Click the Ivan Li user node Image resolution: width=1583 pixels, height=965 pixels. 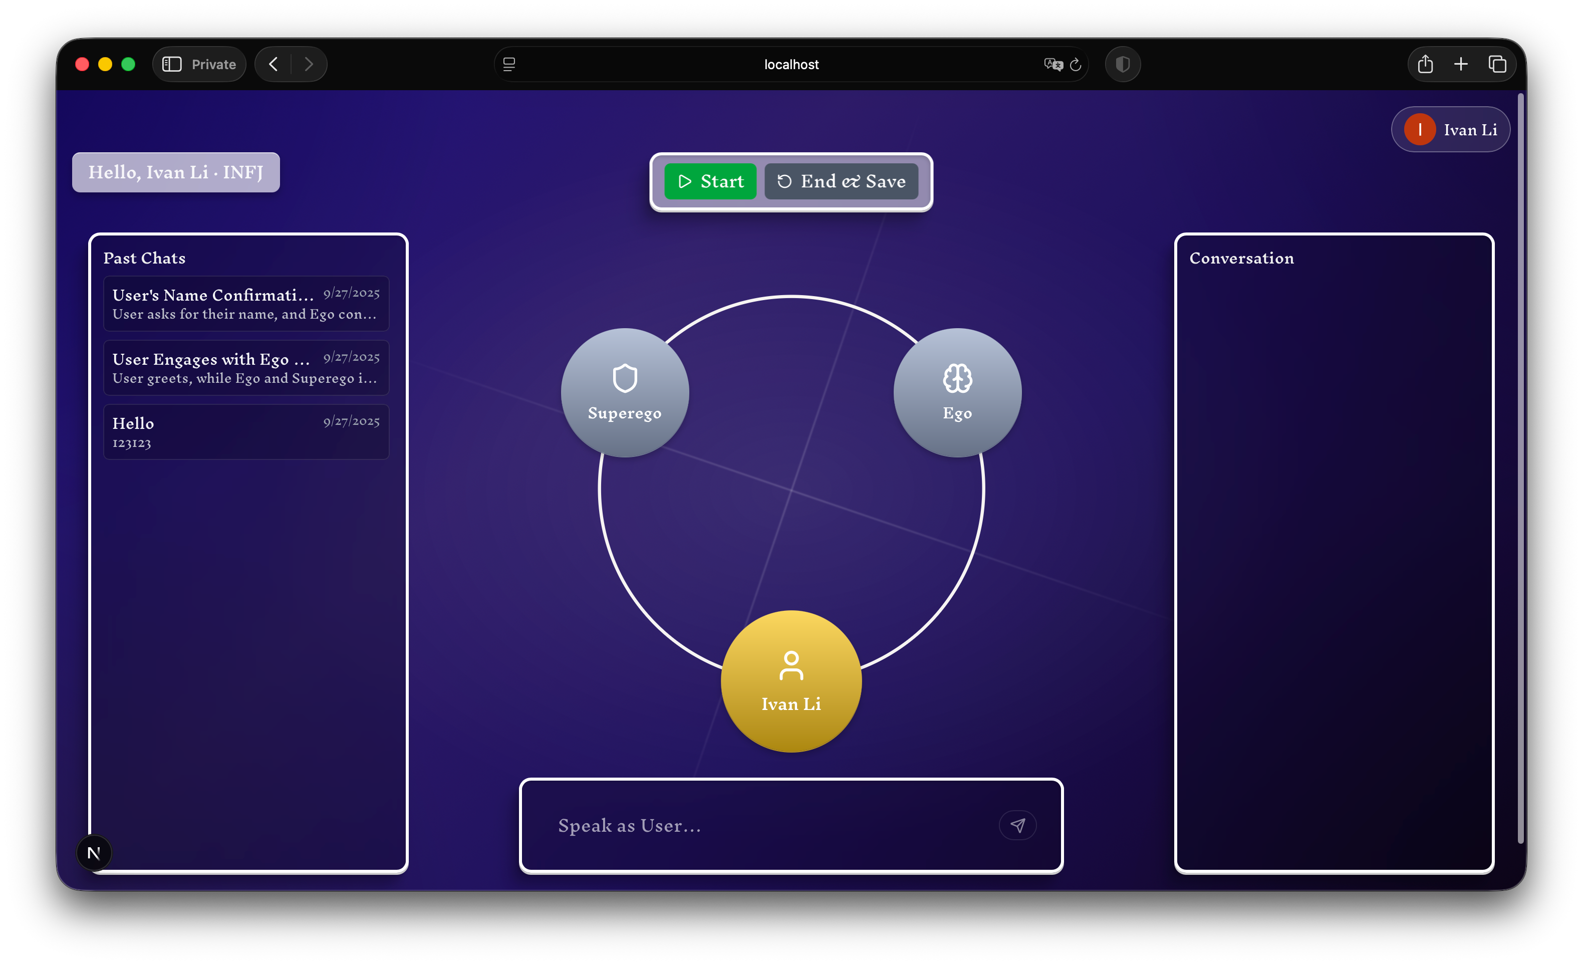pyautogui.click(x=791, y=681)
